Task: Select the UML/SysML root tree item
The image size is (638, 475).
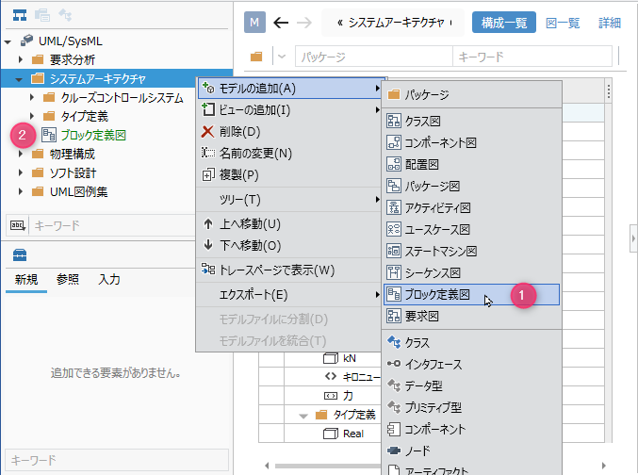Action: pyautogui.click(x=71, y=41)
